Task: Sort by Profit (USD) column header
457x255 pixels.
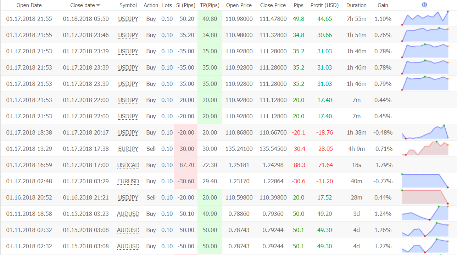Action: 325,5
